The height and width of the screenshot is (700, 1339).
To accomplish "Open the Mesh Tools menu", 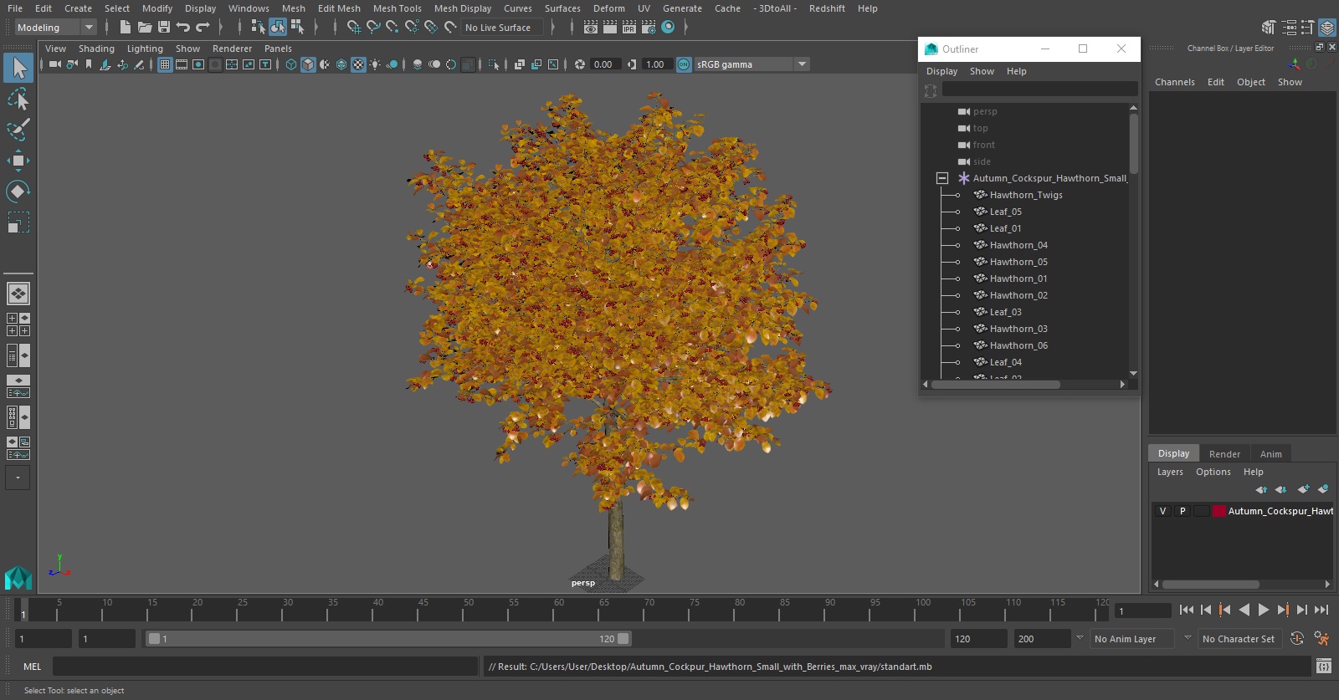I will 397,8.
